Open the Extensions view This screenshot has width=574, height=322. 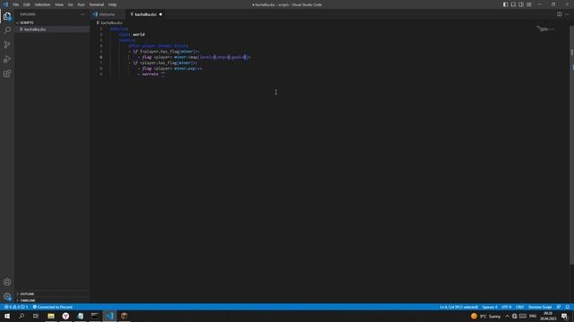pos(7,73)
